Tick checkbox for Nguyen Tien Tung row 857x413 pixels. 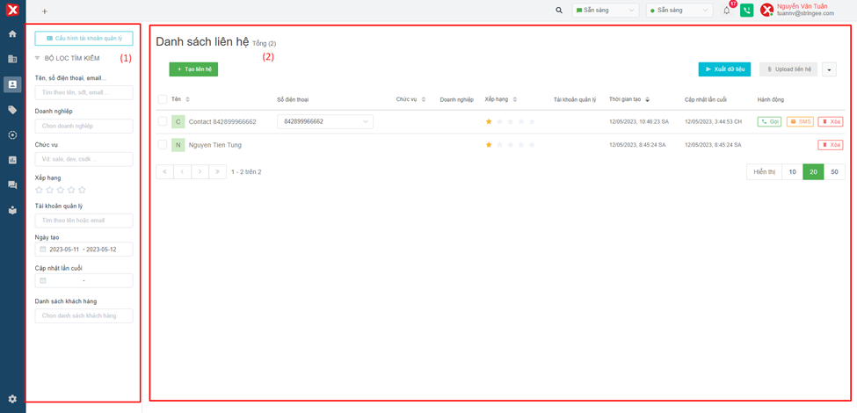click(x=162, y=145)
